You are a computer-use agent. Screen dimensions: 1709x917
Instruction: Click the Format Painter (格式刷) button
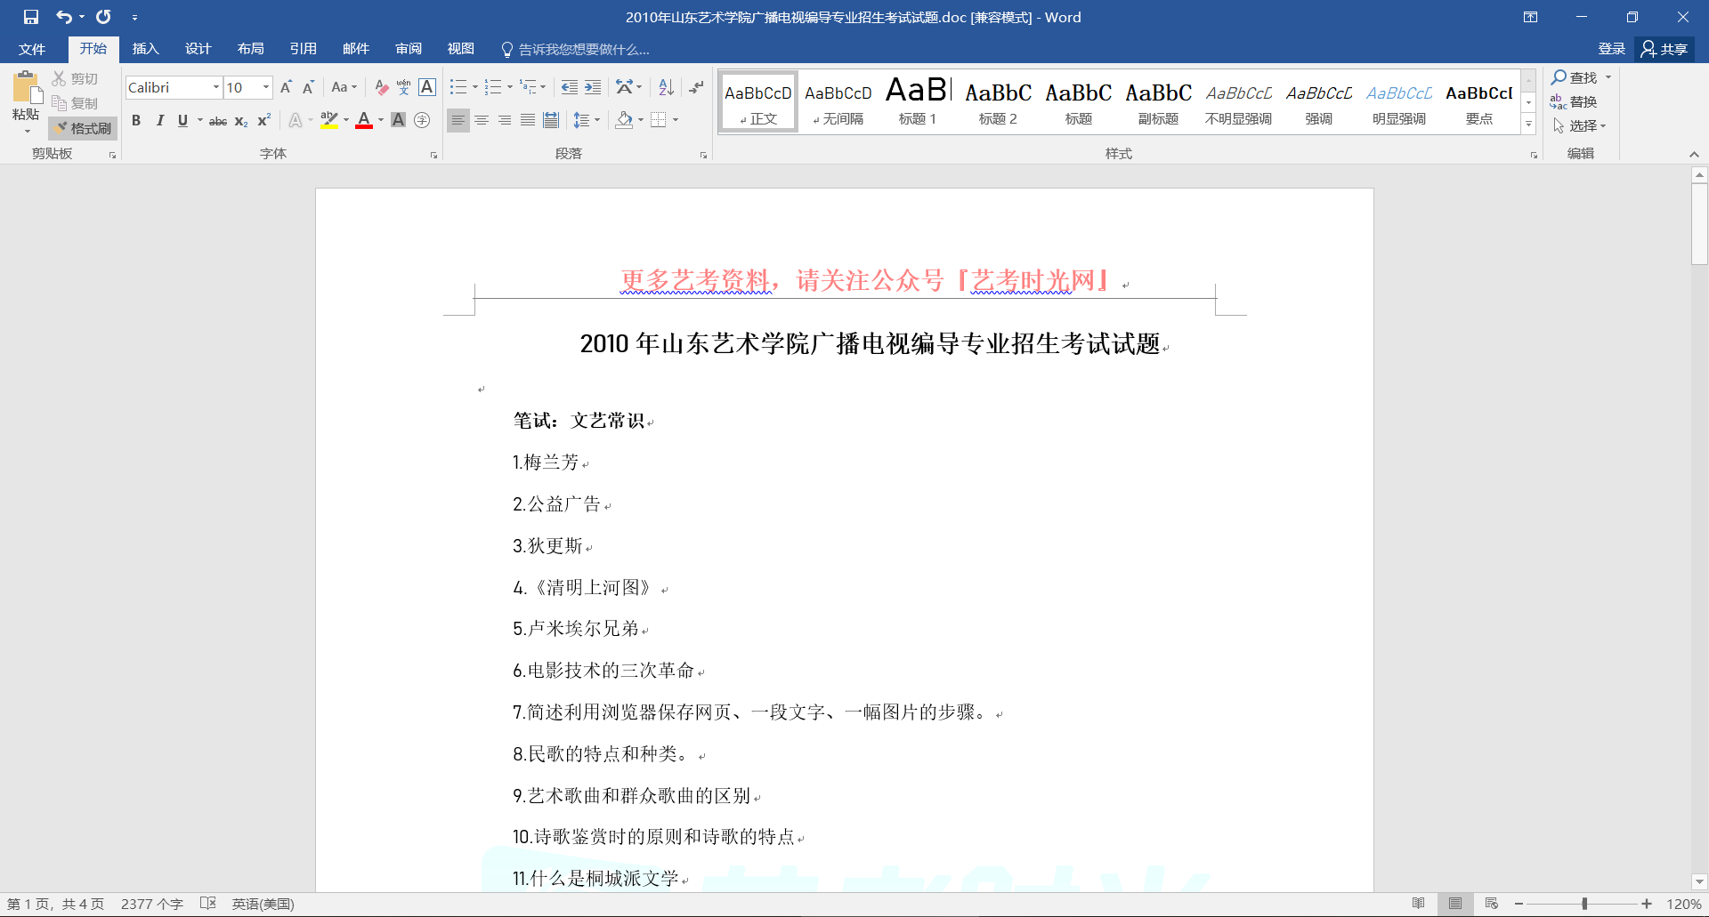pos(83,128)
